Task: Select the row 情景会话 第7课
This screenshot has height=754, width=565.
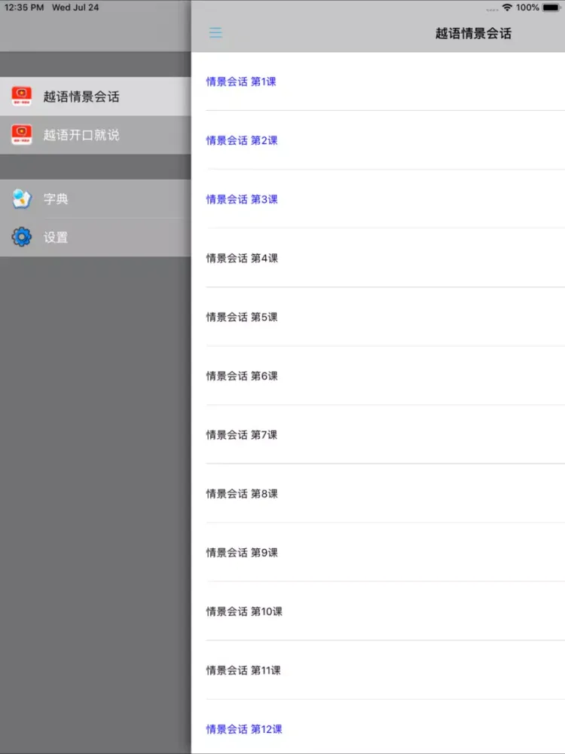Action: tap(378, 435)
